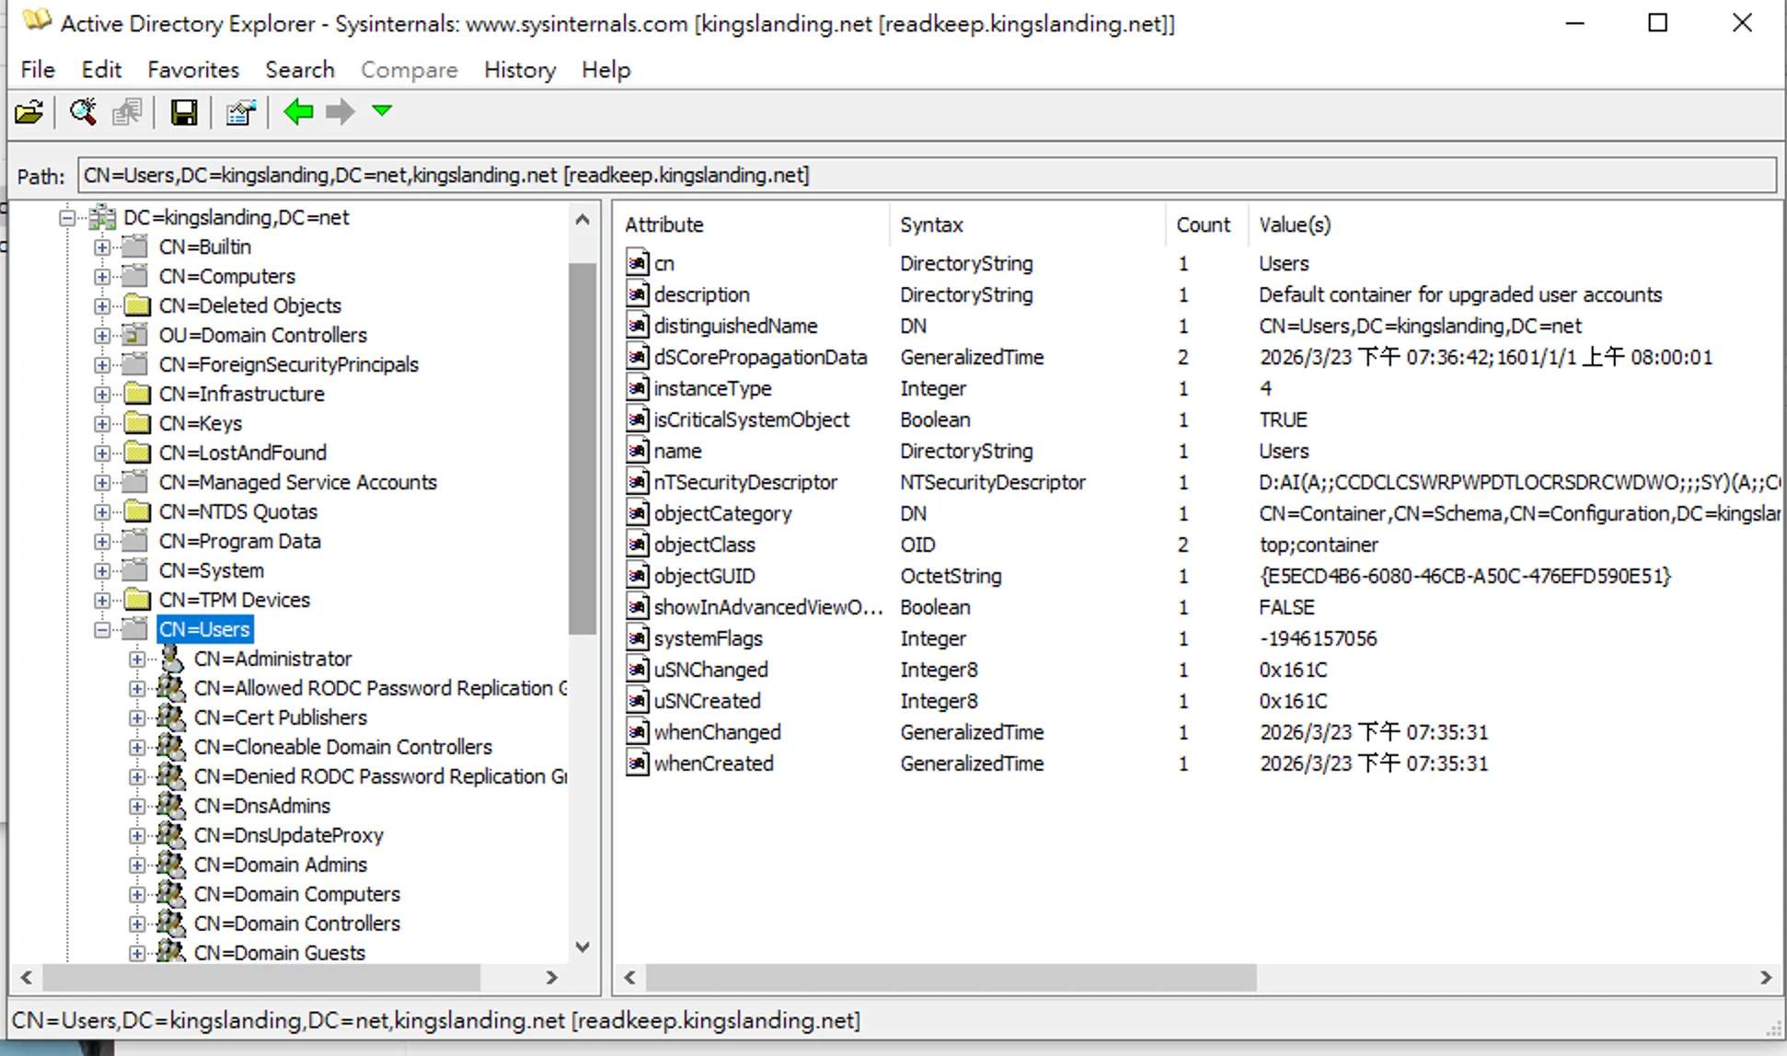Click the whenCreated attribute icon
The height and width of the screenshot is (1056, 1787).
click(637, 763)
